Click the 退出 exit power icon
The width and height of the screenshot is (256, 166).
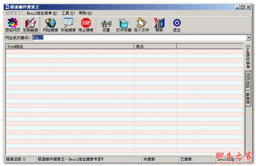click(177, 25)
